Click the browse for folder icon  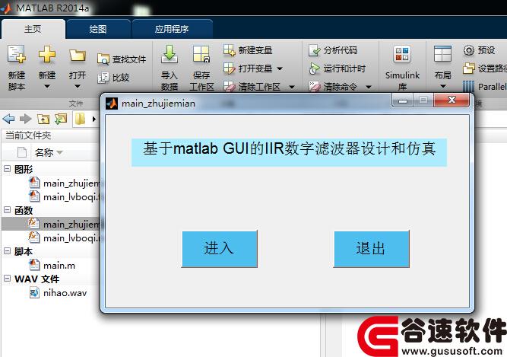61,119
